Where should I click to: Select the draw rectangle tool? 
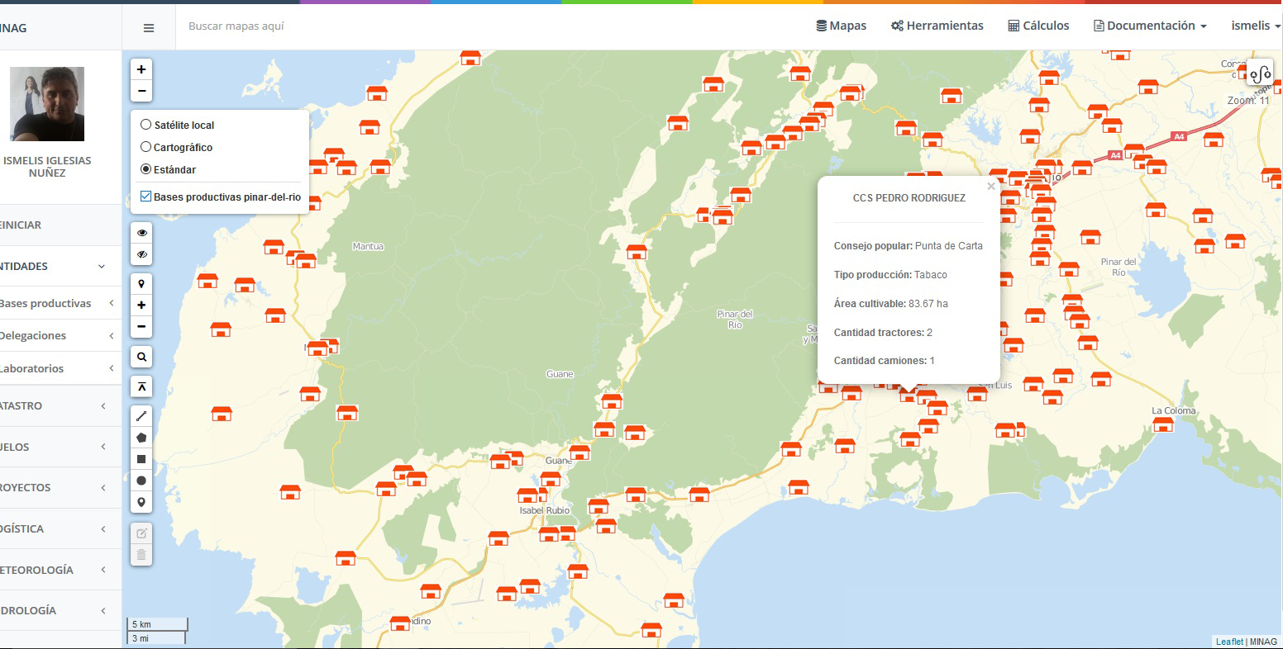click(141, 459)
